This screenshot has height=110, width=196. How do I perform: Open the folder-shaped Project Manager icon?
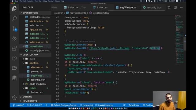[x=14, y=68]
